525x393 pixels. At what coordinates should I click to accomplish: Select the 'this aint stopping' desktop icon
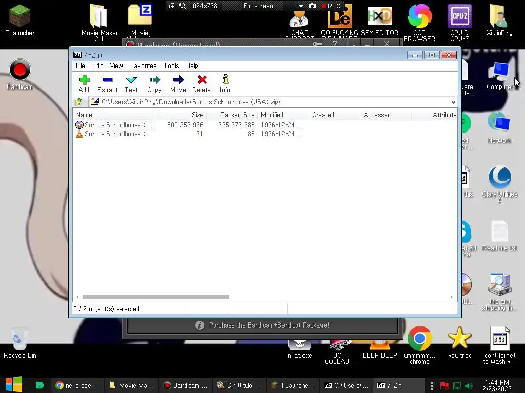(499, 292)
